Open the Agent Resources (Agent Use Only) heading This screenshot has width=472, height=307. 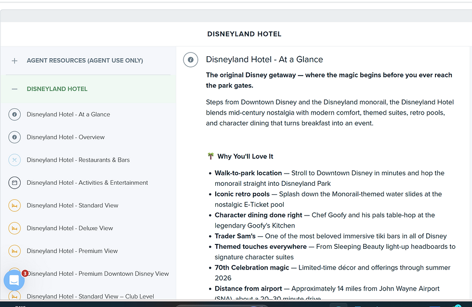(85, 61)
